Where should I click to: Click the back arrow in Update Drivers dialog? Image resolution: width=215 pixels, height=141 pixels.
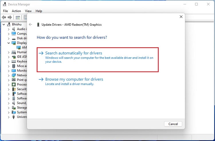[31, 24]
